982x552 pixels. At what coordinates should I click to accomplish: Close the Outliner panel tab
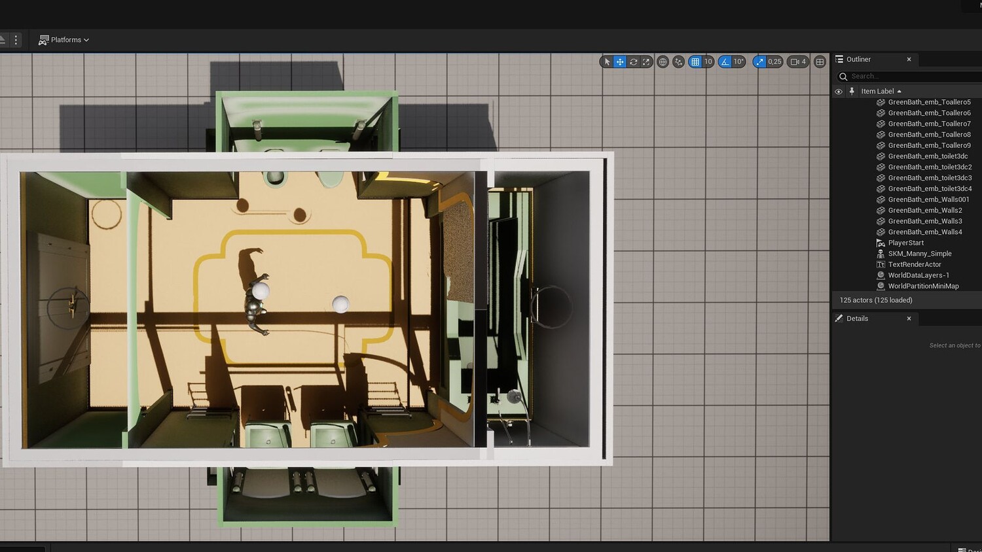[x=909, y=60]
